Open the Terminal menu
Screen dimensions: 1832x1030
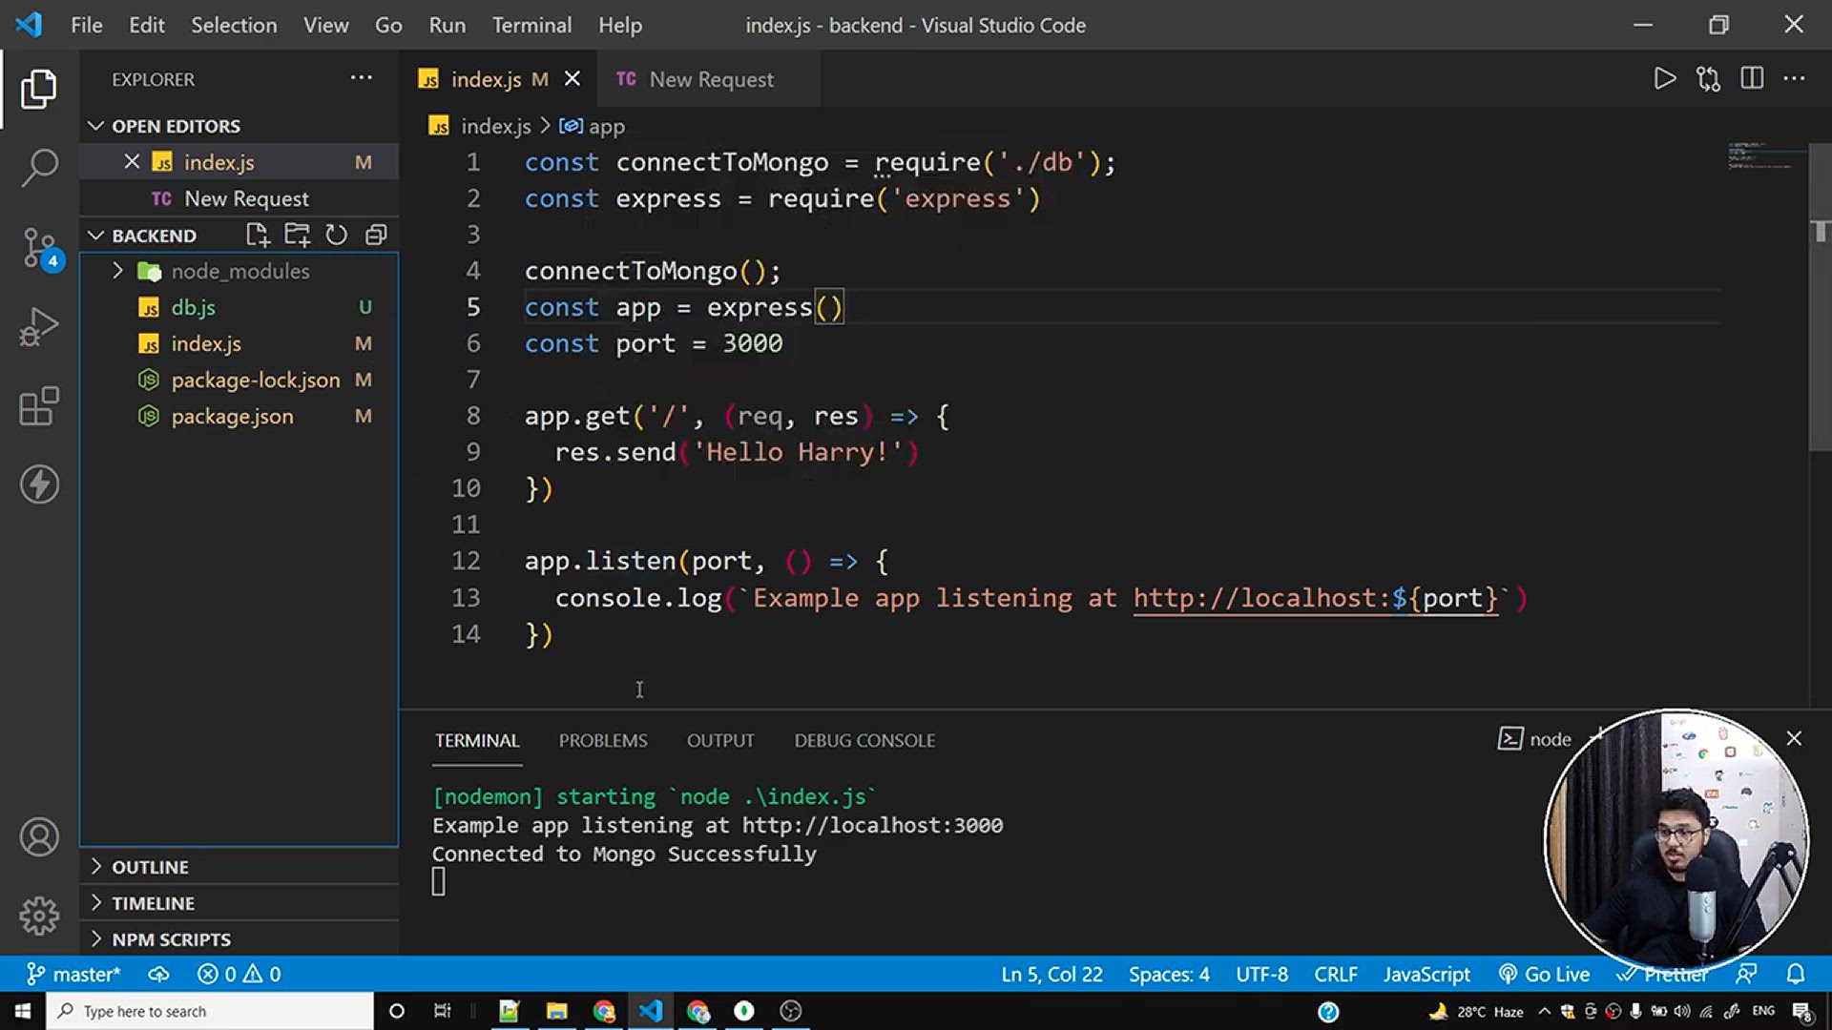coord(531,25)
